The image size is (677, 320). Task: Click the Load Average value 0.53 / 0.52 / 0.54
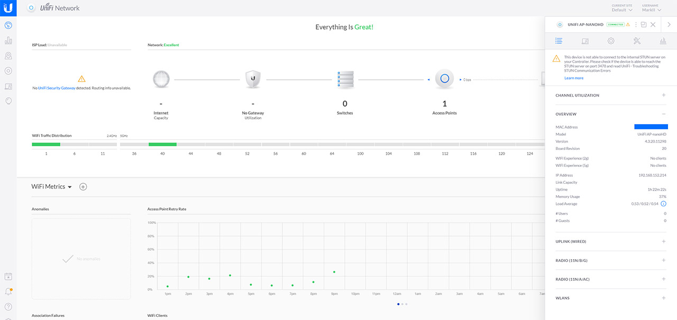click(645, 204)
